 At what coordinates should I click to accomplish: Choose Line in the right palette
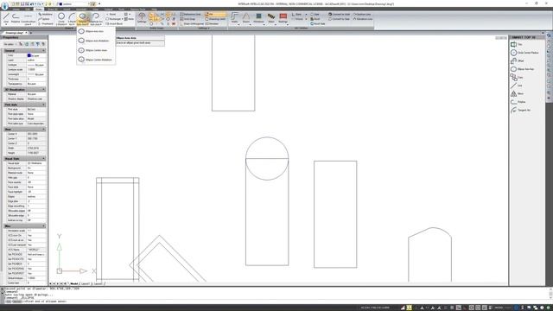click(x=517, y=86)
